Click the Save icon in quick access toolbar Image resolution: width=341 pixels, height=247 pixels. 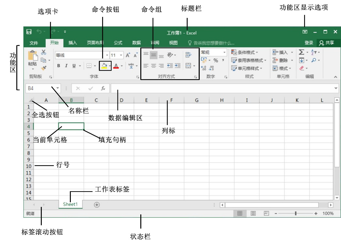29,32
